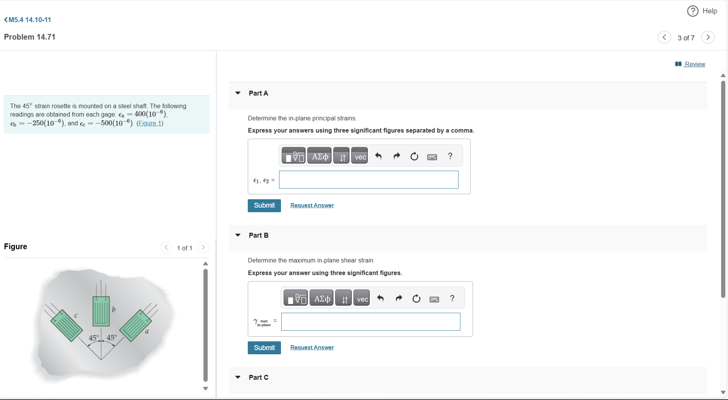The image size is (728, 400).
Task: Click vec button in Part A toolbar
Action: click(360, 156)
